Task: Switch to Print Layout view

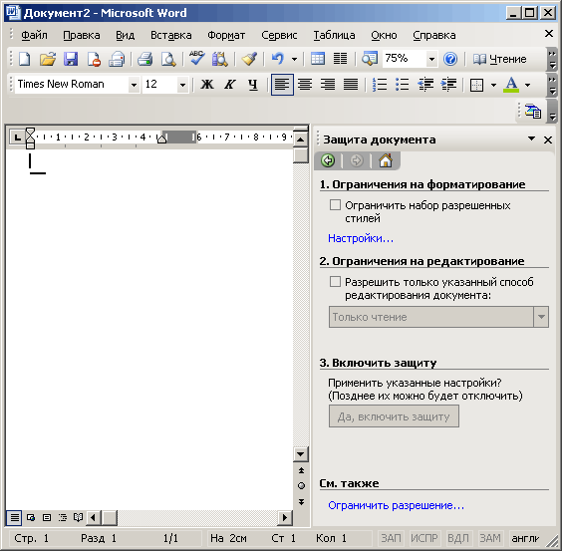Action: (47, 518)
